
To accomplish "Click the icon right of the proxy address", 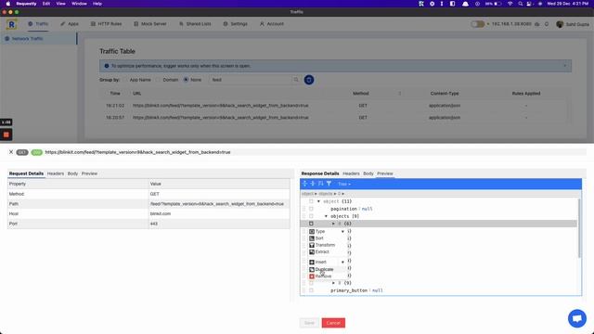I will click(x=537, y=24).
